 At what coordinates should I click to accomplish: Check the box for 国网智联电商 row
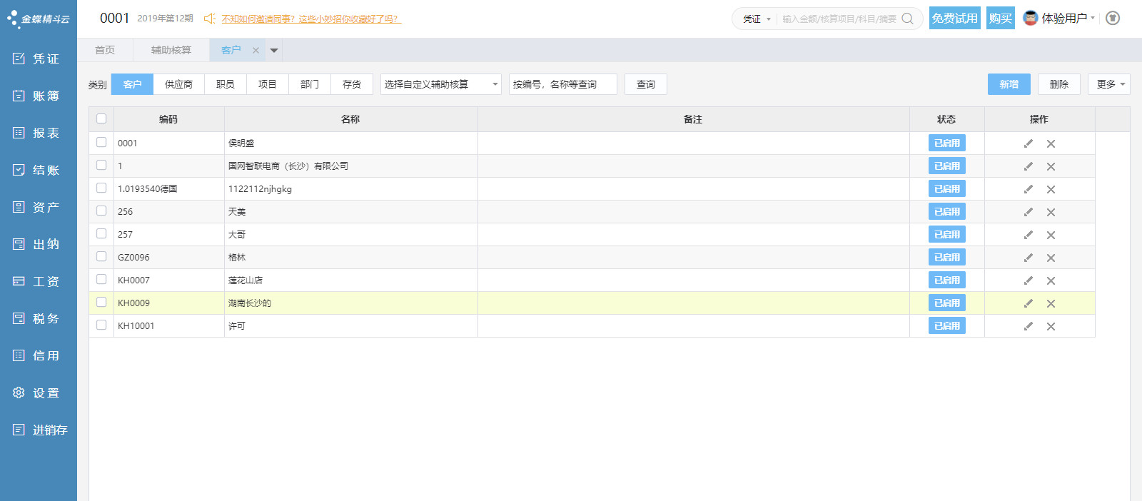[x=101, y=165]
